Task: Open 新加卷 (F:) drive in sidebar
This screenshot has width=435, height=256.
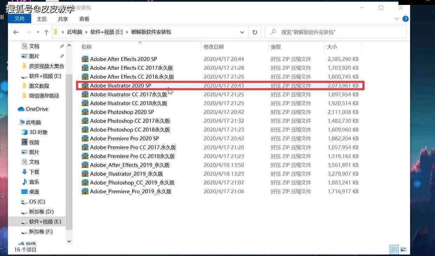Action: [x=41, y=231]
